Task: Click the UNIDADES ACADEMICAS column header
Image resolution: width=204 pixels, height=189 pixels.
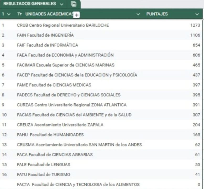Action: pos(47,14)
